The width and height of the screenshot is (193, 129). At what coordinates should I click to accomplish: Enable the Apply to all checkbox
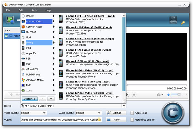pos(132,113)
